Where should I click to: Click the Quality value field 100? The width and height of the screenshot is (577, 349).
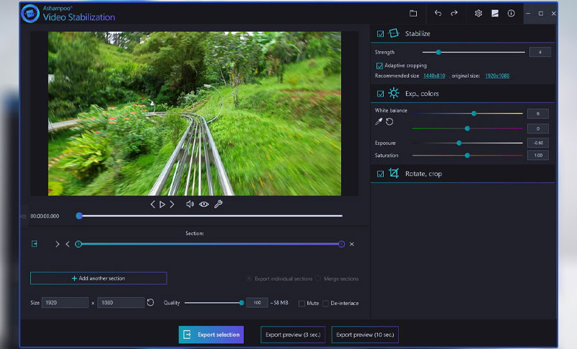tap(257, 303)
